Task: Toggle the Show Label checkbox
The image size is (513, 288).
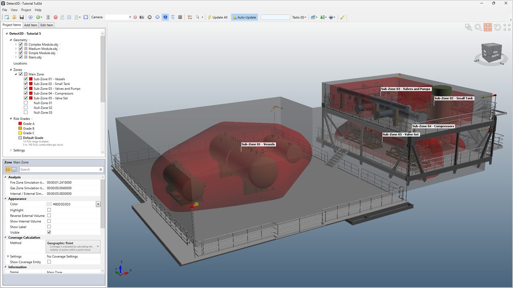Action: click(x=49, y=227)
